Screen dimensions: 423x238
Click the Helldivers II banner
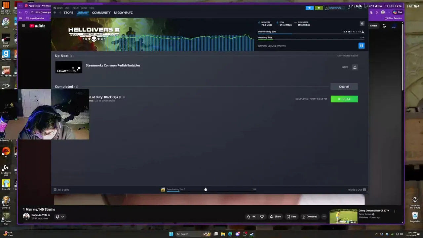pyautogui.click(x=152, y=34)
